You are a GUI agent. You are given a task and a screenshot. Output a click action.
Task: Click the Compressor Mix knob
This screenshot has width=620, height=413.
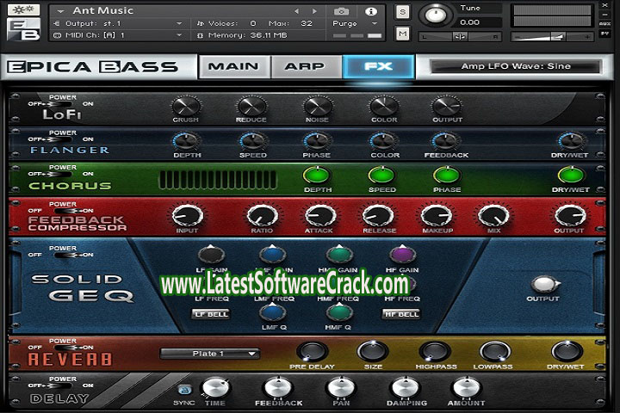tap(493, 216)
